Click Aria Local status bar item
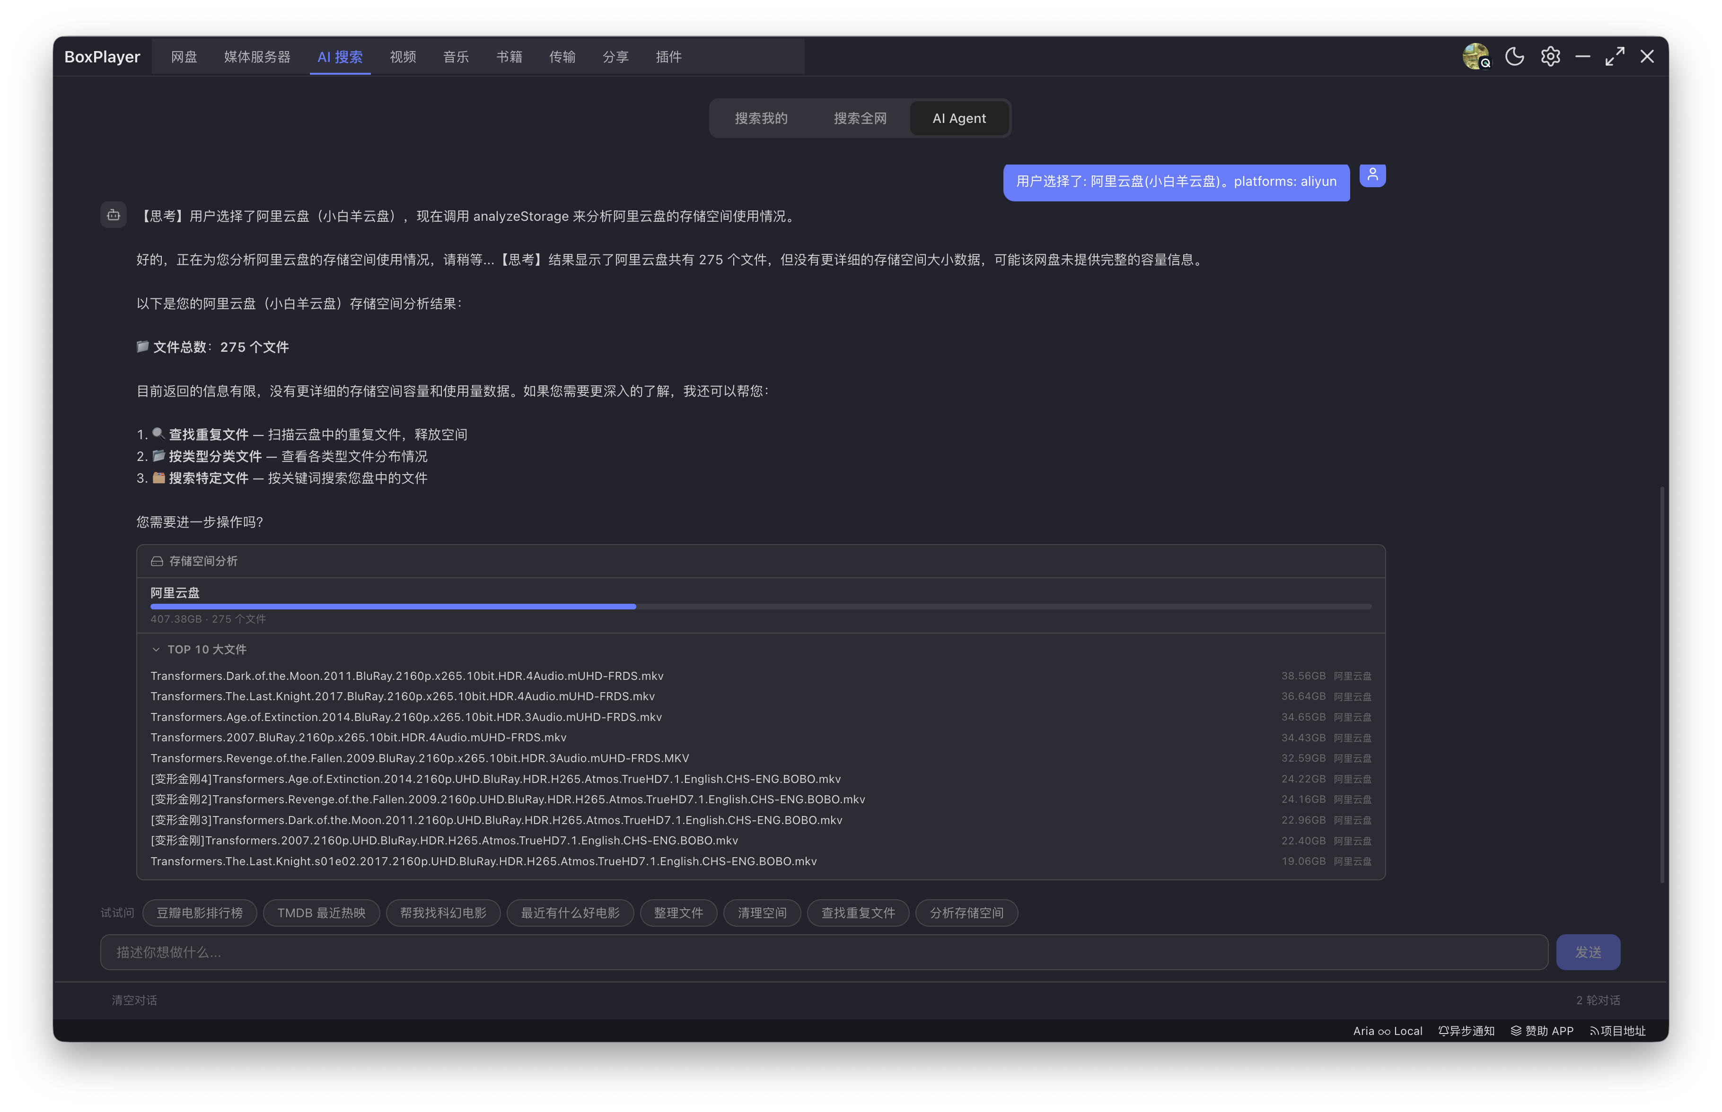 tap(1388, 1031)
